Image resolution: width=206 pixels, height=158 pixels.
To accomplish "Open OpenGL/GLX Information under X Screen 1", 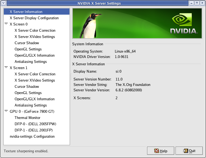I will pos(34,99).
